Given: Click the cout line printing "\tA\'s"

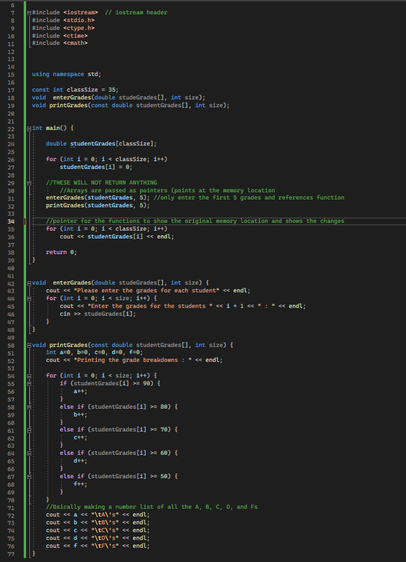Looking at the screenshot, I should click(x=98, y=515).
